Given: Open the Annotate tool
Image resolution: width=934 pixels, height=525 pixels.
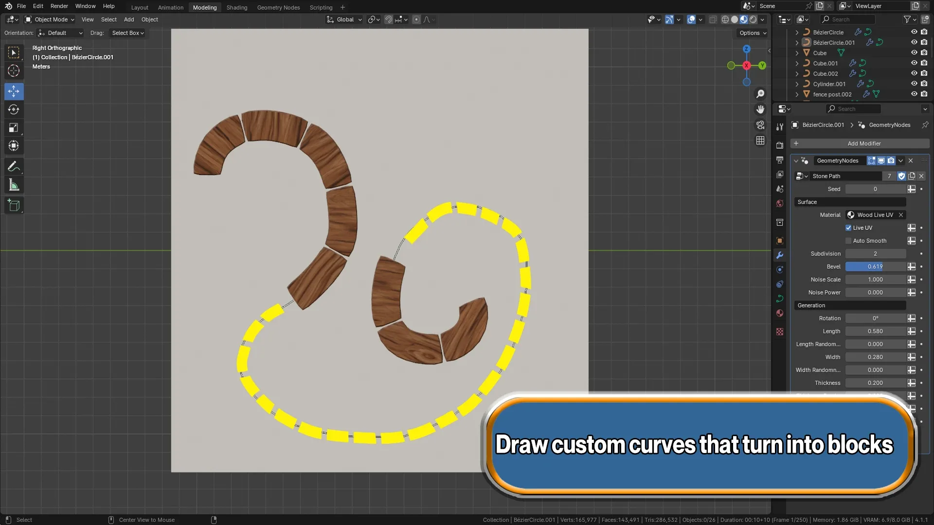Looking at the screenshot, I should (x=14, y=167).
